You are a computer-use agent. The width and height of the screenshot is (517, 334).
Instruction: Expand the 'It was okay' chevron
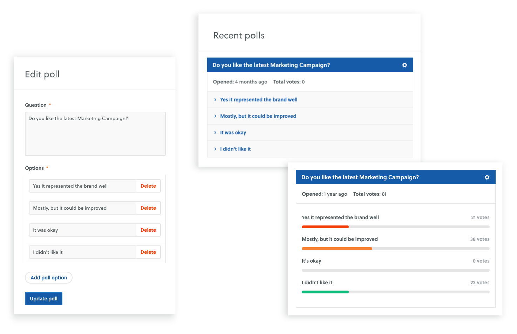click(215, 133)
